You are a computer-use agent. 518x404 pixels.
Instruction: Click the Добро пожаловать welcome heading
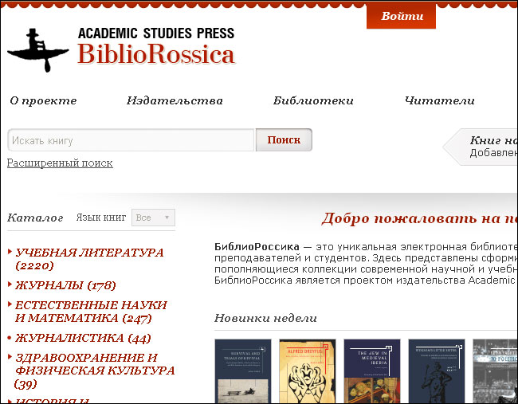pos(419,218)
